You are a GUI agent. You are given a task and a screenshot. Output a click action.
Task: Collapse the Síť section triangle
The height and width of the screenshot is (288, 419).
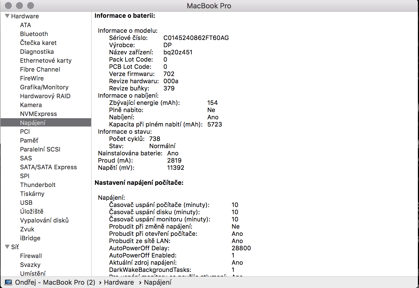tap(8, 247)
